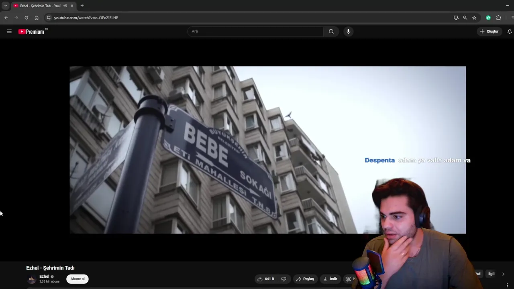
Task: Open the media control playlist icon
Action: tap(512, 18)
